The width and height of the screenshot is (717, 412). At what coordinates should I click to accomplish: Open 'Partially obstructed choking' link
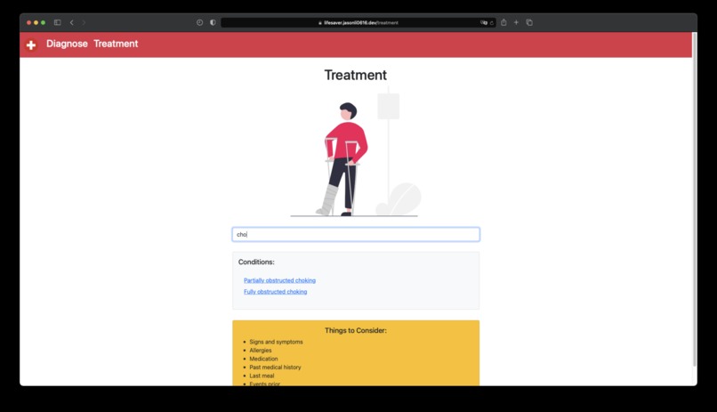point(279,280)
